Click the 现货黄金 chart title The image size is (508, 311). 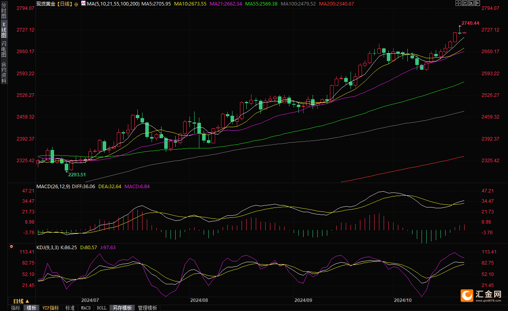45,4
